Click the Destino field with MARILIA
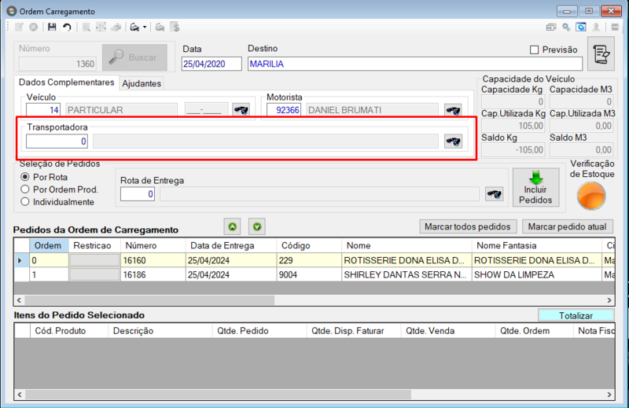 [x=415, y=64]
